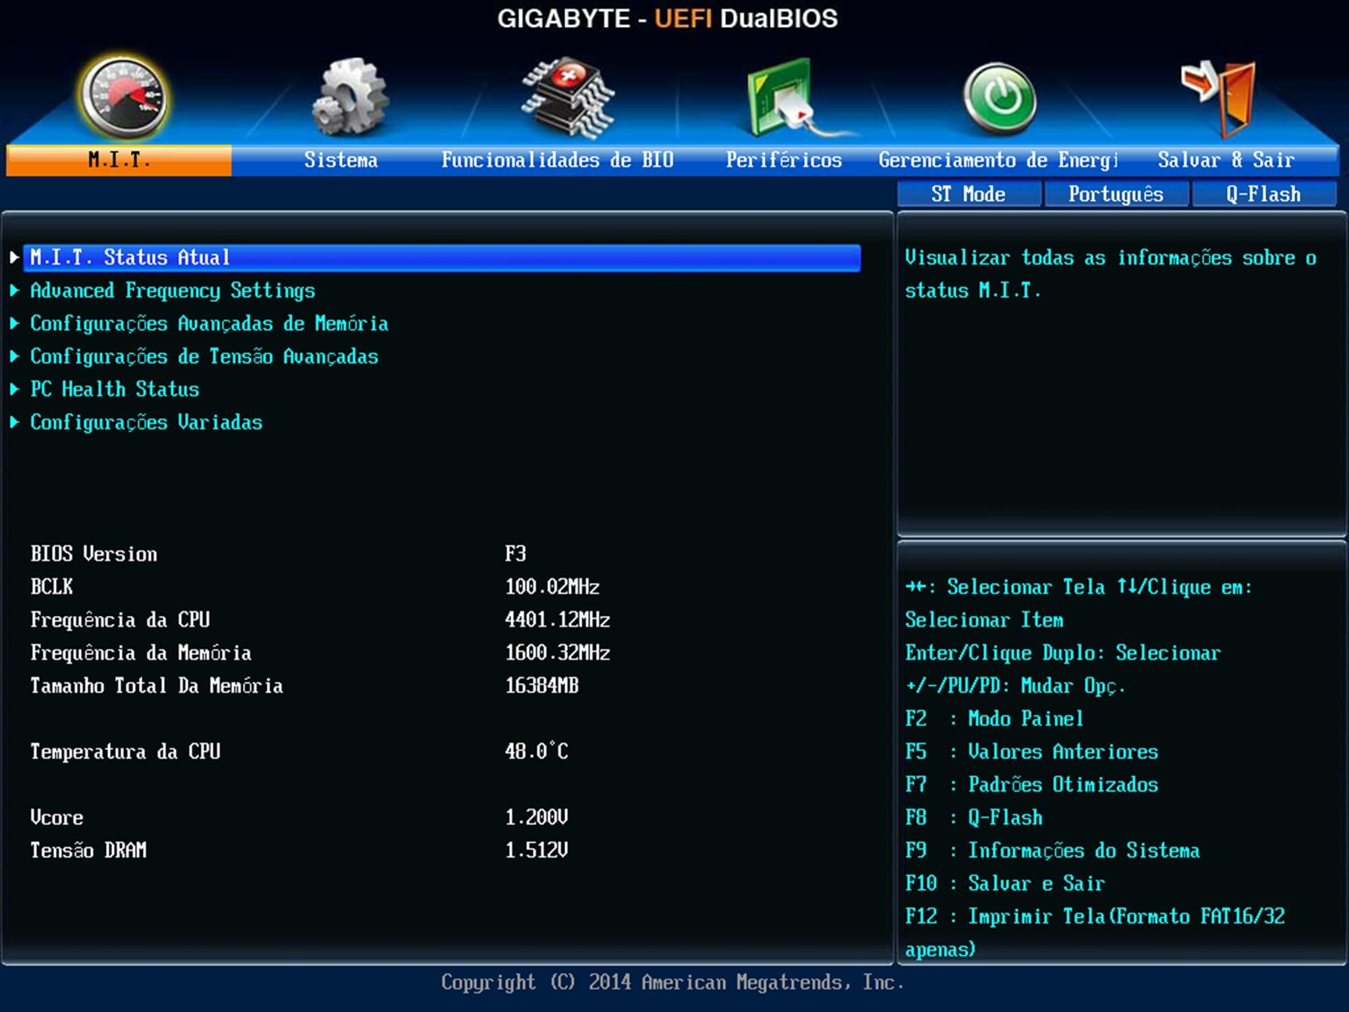The width and height of the screenshot is (1349, 1012).
Task: Click F10 Salvar e Sair line
Action: click(x=1005, y=884)
